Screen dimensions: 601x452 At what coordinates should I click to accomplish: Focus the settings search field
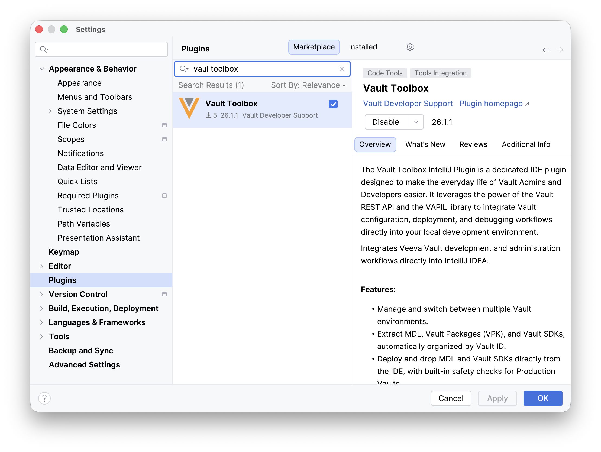click(101, 49)
